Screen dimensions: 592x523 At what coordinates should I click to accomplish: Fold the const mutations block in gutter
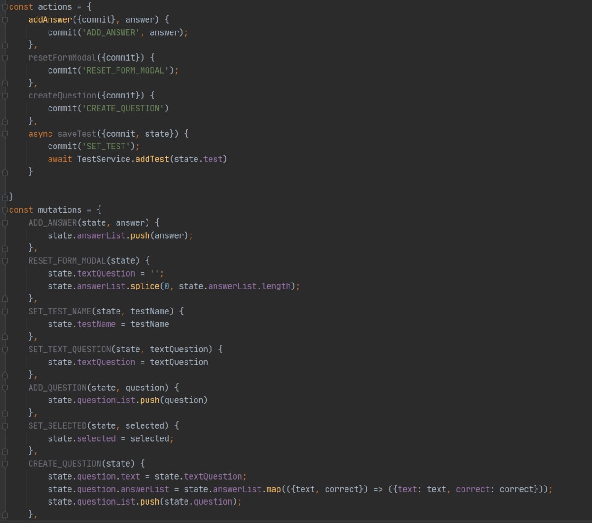5,210
